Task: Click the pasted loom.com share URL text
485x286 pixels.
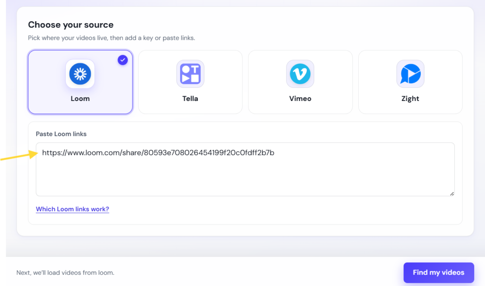Action: pyautogui.click(x=158, y=153)
